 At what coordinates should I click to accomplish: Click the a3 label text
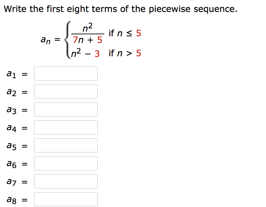11,110
